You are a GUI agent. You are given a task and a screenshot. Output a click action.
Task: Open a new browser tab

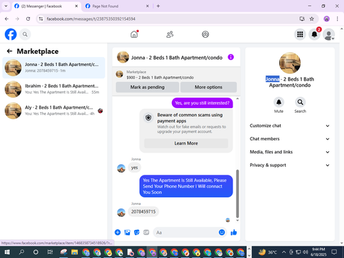tap(158, 6)
